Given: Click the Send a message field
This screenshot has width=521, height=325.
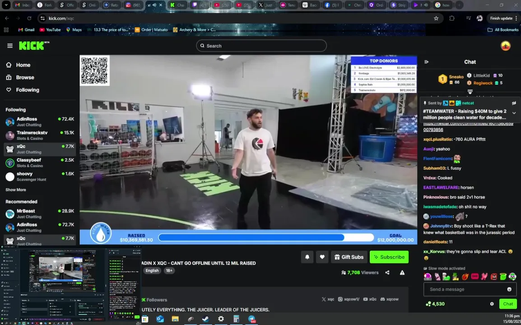Looking at the screenshot, I should click(x=470, y=289).
